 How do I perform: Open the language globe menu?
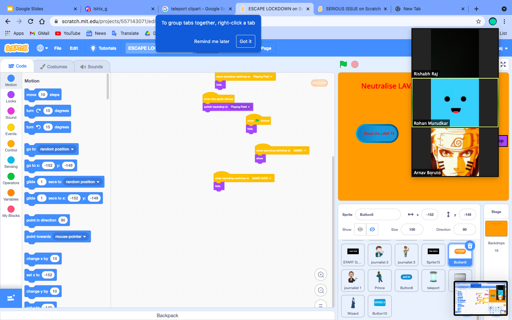point(42,48)
